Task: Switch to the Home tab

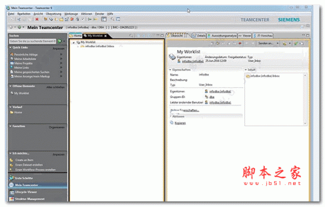Action: pyautogui.click(x=75, y=36)
